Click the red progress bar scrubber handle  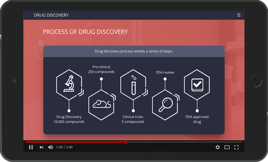click(126, 142)
